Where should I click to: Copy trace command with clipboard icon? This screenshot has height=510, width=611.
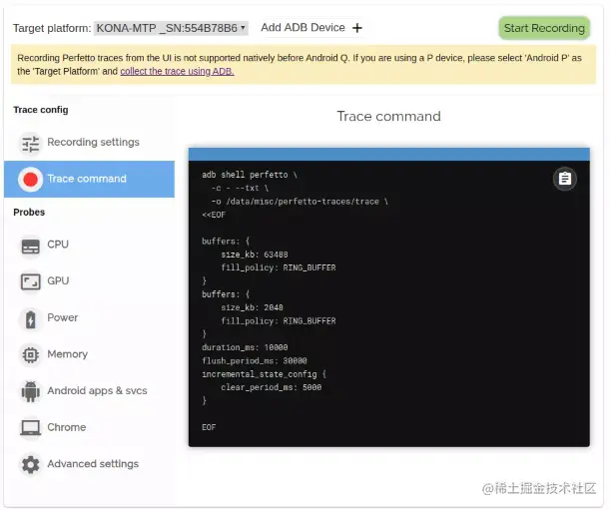pyautogui.click(x=565, y=179)
